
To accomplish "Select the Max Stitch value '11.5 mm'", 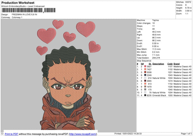I will [156, 49].
